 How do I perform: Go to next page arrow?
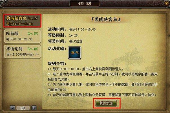click(34, 108)
